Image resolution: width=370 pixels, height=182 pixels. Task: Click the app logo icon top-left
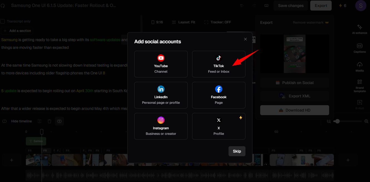(x=3, y=6)
